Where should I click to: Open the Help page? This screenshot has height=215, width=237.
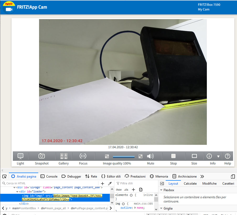228,156
